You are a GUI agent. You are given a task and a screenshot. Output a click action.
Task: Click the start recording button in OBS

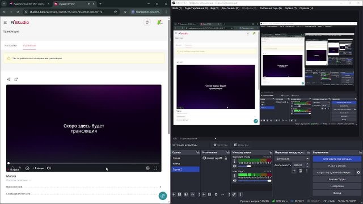(337, 165)
